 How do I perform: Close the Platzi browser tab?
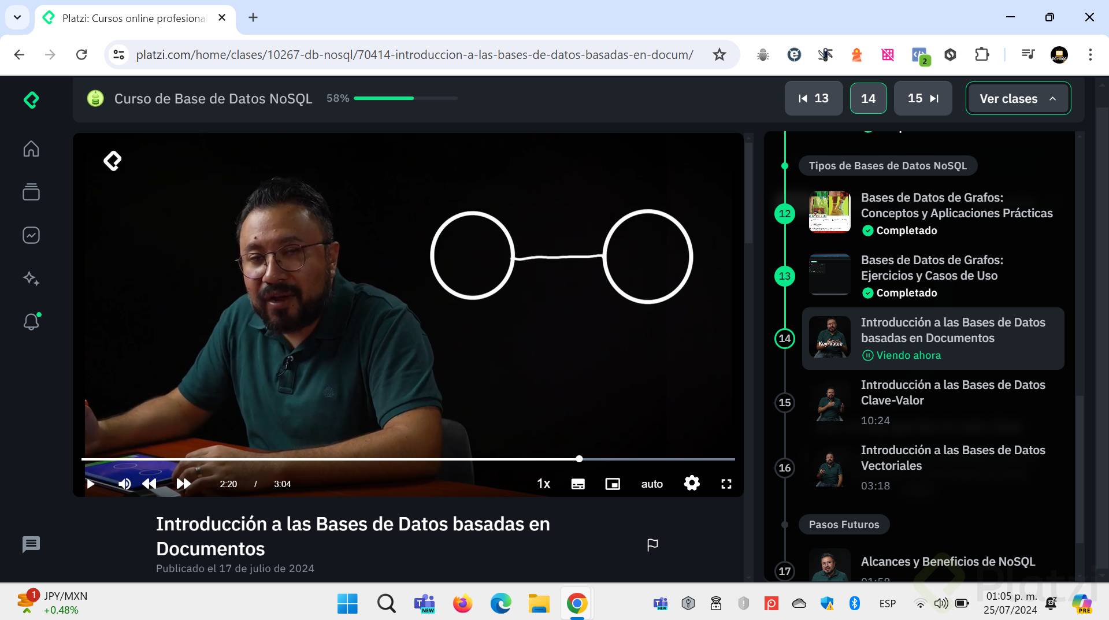coord(222,18)
